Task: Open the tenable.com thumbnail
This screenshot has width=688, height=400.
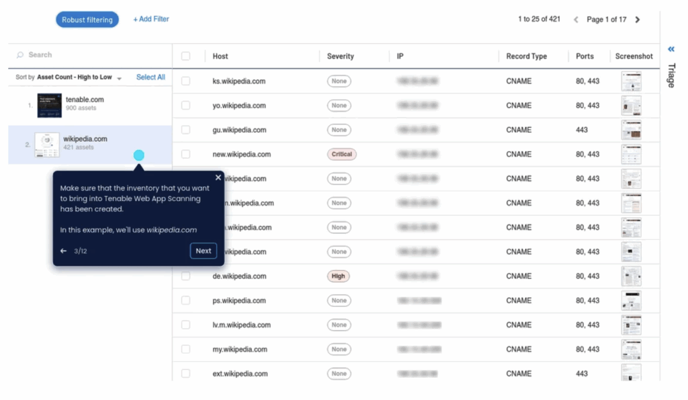Action: pos(49,106)
